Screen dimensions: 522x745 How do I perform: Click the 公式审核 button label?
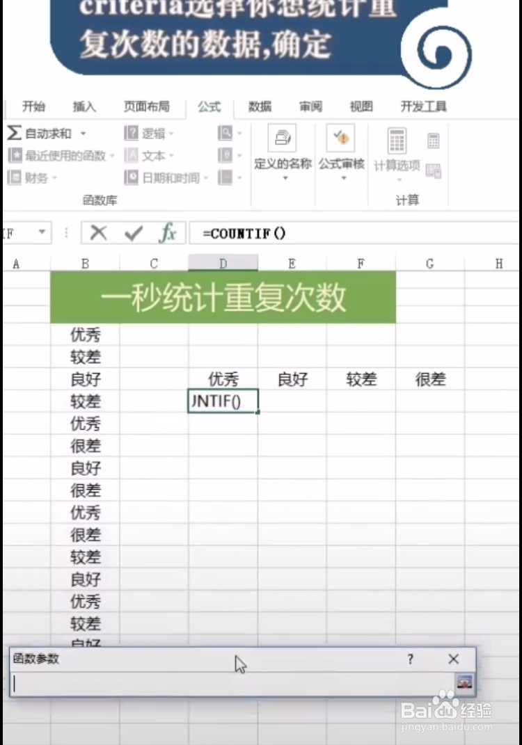coord(342,164)
